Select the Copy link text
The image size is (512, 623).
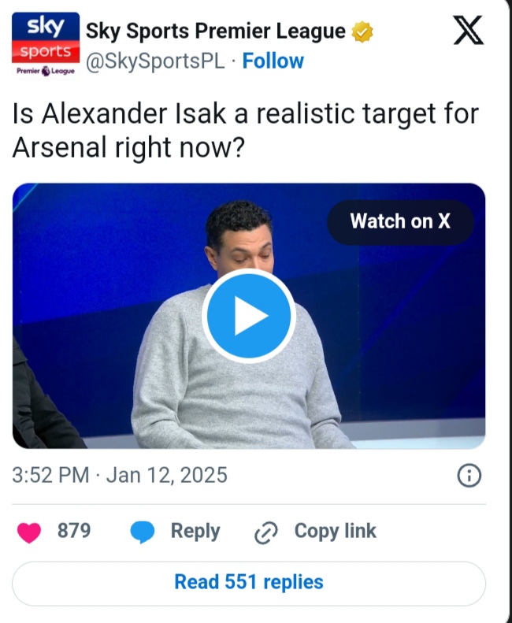point(335,532)
